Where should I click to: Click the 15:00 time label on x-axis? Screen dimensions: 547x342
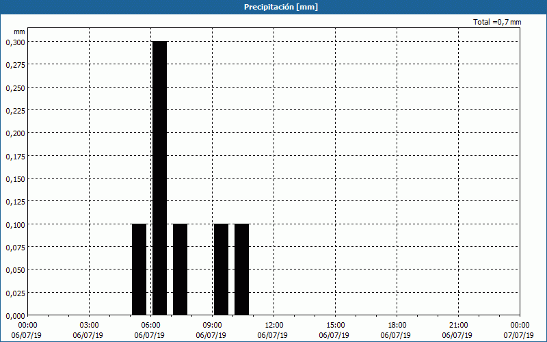(x=335, y=326)
